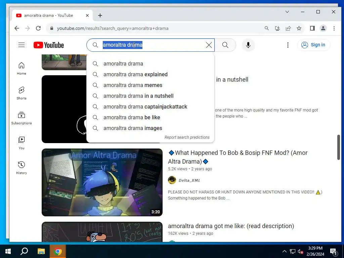The image size is (344, 258).
Task: Click the zoom/search icon in address bar
Action: (x=266, y=28)
